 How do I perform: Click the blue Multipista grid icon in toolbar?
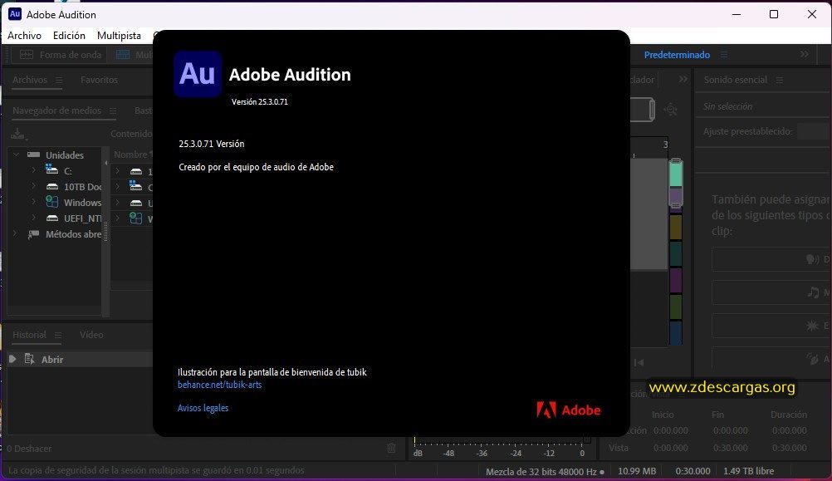(x=123, y=55)
